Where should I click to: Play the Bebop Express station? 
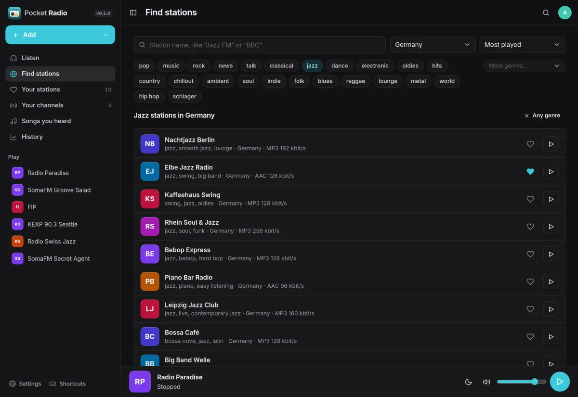coord(551,254)
